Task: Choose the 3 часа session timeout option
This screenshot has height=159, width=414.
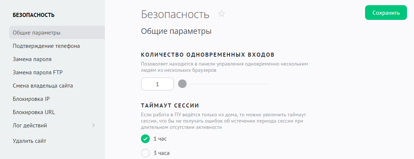Action: 145,153
